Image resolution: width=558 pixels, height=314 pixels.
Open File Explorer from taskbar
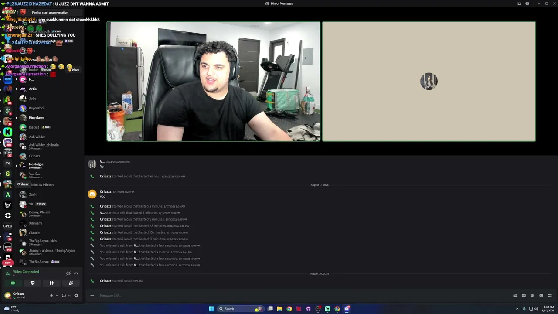coord(279,309)
